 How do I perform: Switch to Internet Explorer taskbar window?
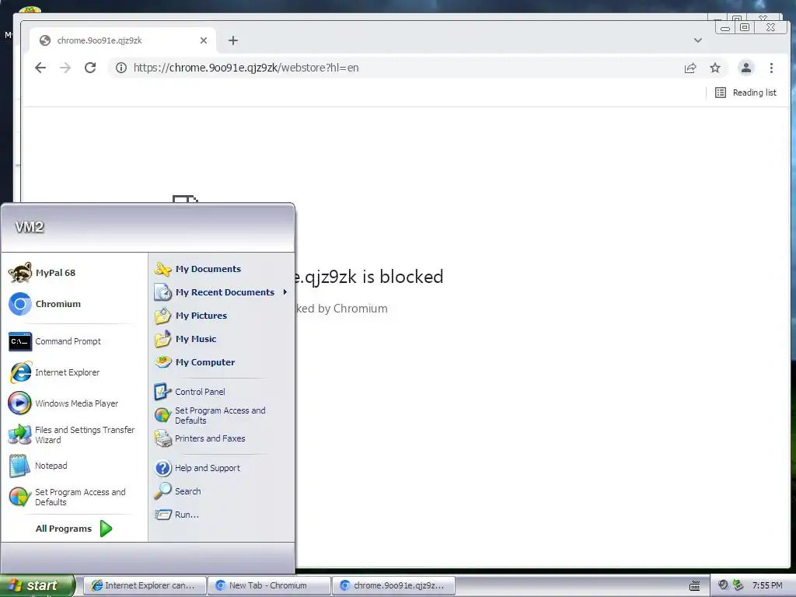click(145, 585)
